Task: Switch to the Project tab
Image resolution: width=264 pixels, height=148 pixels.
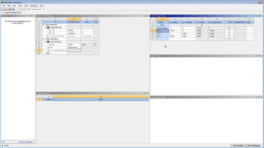Action: [22, 9]
